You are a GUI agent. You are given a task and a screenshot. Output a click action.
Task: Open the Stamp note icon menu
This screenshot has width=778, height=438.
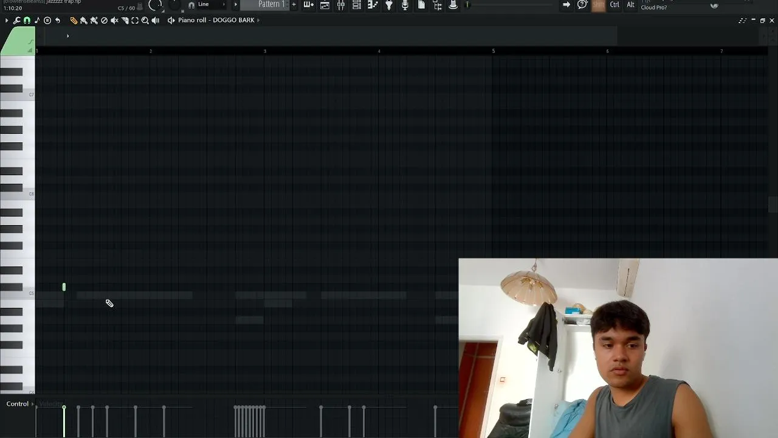coord(37,20)
